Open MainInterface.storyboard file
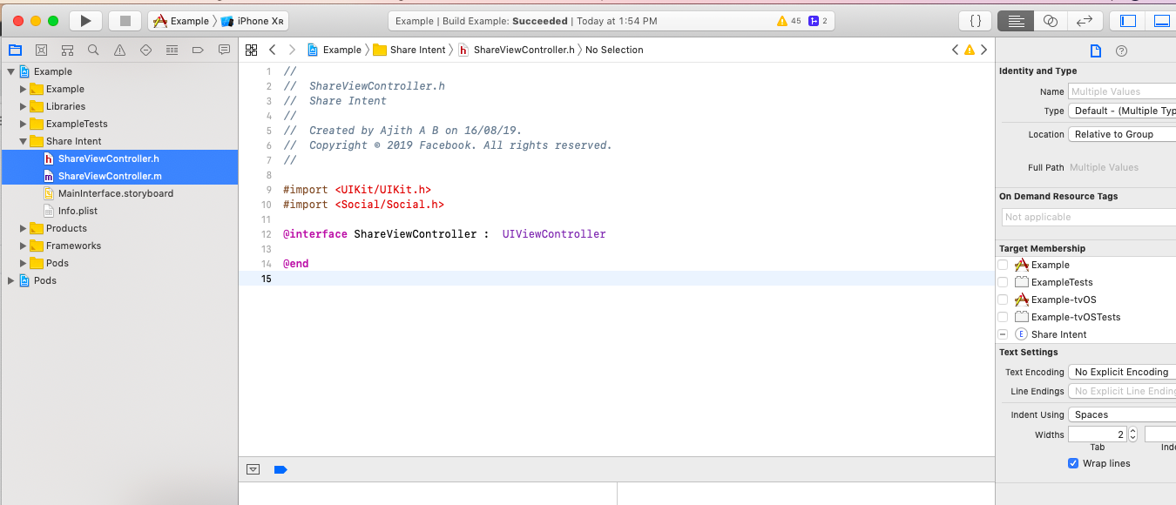The width and height of the screenshot is (1176, 505). (115, 193)
